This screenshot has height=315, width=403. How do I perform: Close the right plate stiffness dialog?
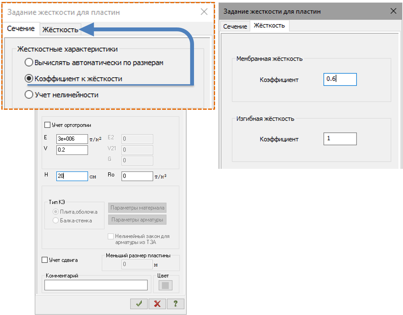(393, 11)
